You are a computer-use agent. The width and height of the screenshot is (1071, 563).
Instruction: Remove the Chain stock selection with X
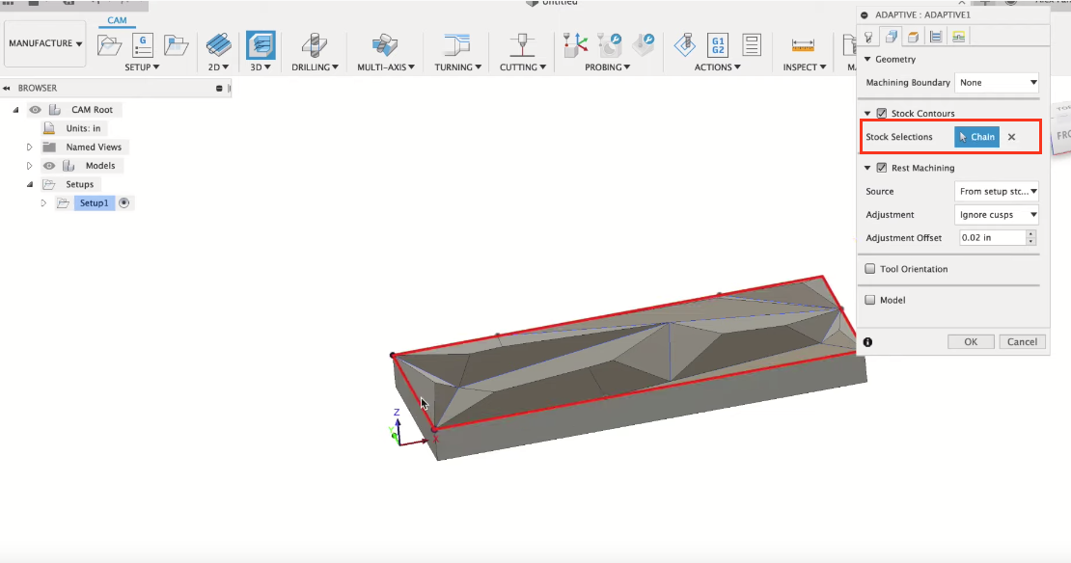(x=1011, y=137)
